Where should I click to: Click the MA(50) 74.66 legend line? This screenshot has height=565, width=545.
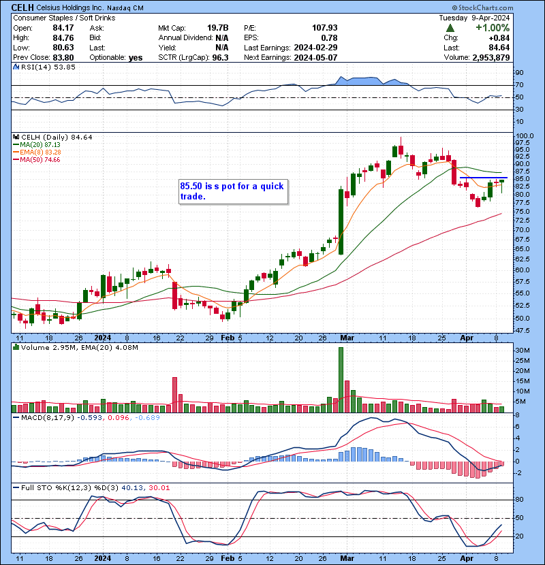pos(36,159)
